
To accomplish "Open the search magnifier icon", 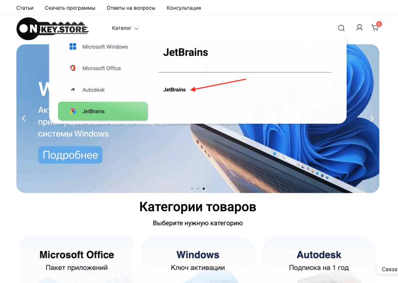I will (x=341, y=28).
